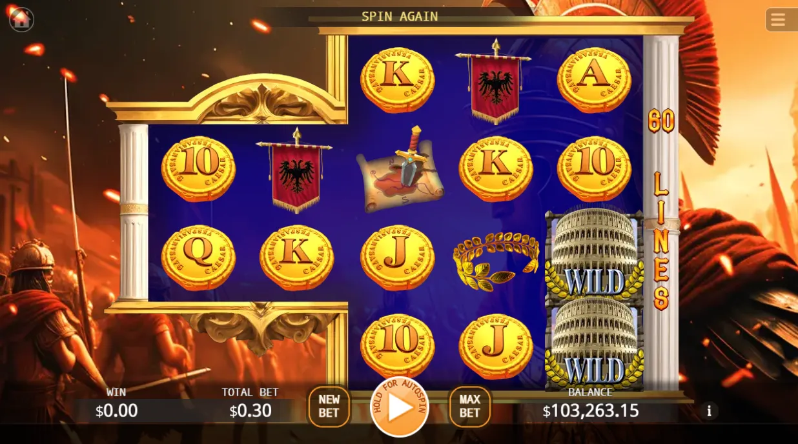This screenshot has height=444, width=798.
Task: Start a spin with the play button
Action: point(400,407)
